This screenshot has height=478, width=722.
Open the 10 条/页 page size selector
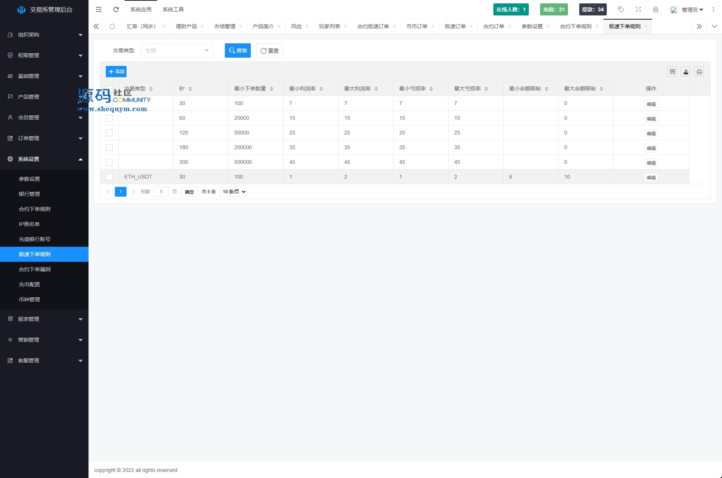(233, 192)
